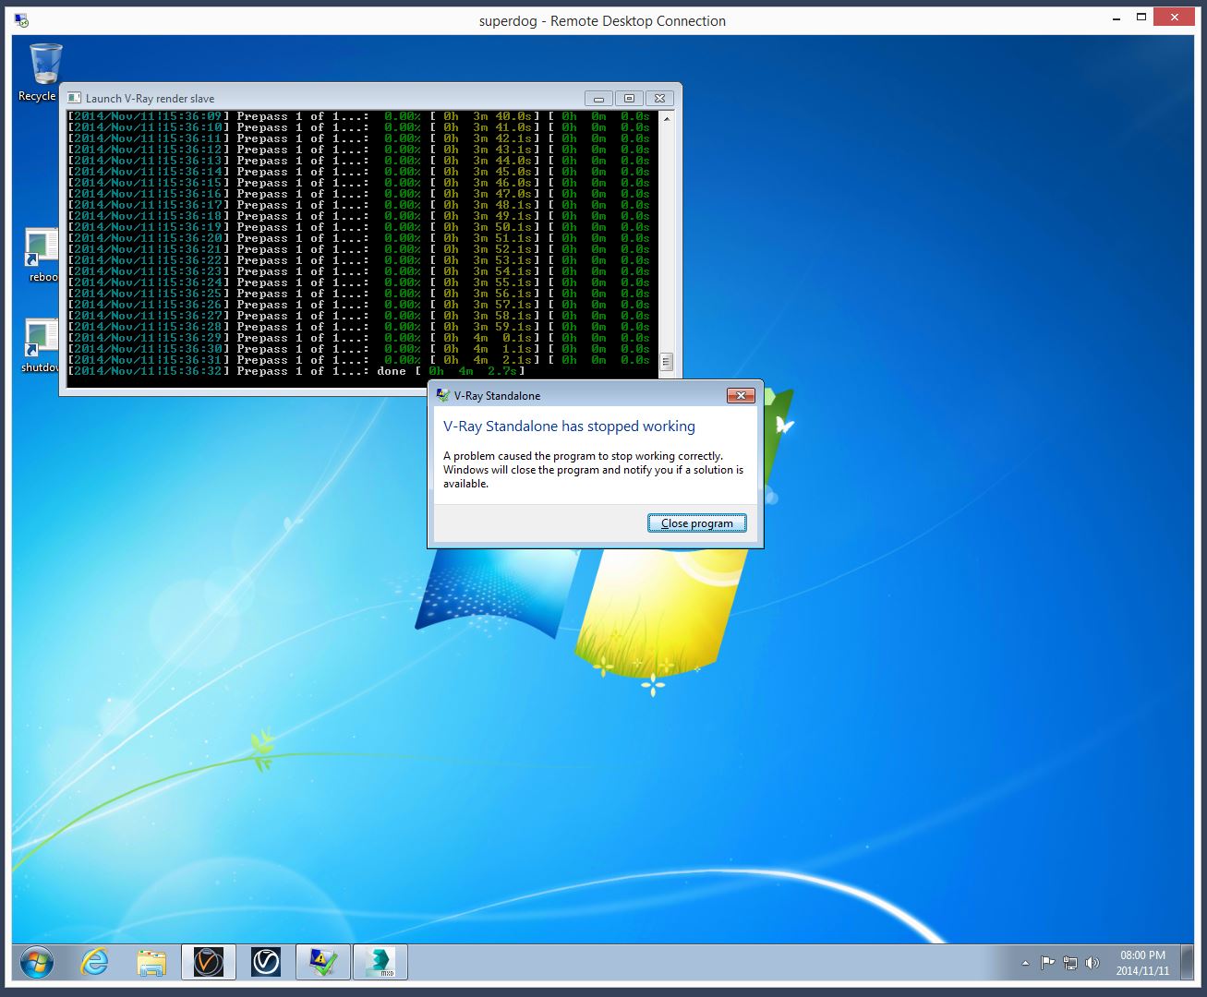Show hidden system tray icons arrow

coord(1025,963)
